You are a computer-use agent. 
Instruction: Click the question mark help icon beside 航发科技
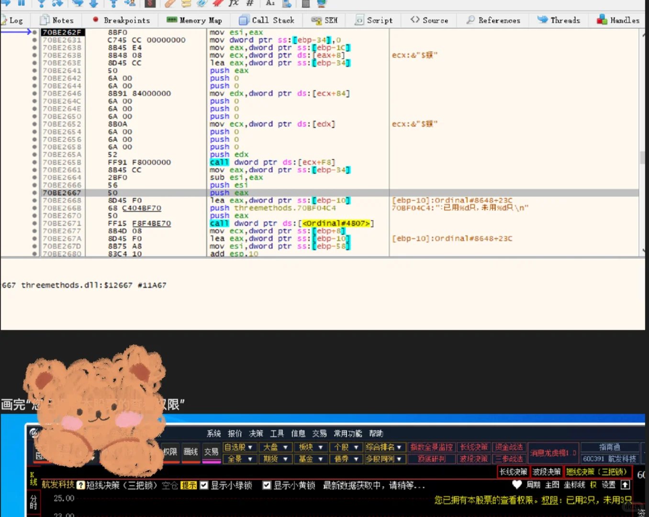coord(81,485)
